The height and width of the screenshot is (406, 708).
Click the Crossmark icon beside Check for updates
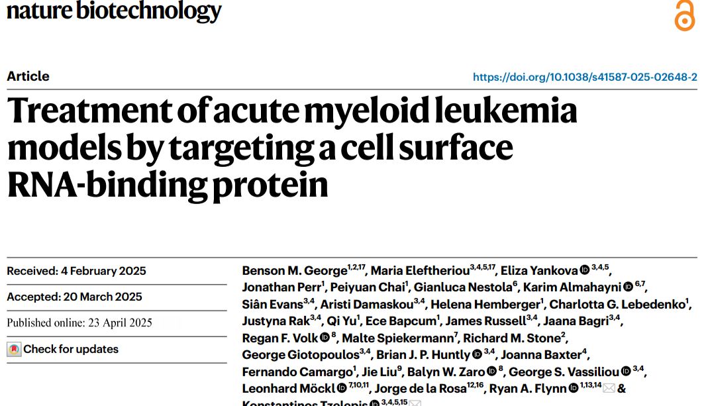[x=14, y=350]
